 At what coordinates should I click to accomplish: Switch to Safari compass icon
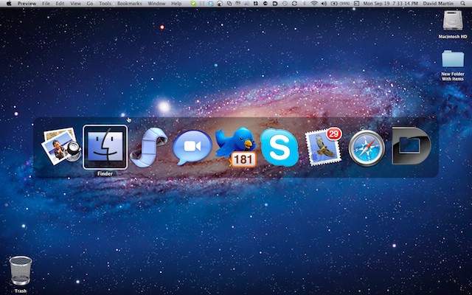coord(367,147)
